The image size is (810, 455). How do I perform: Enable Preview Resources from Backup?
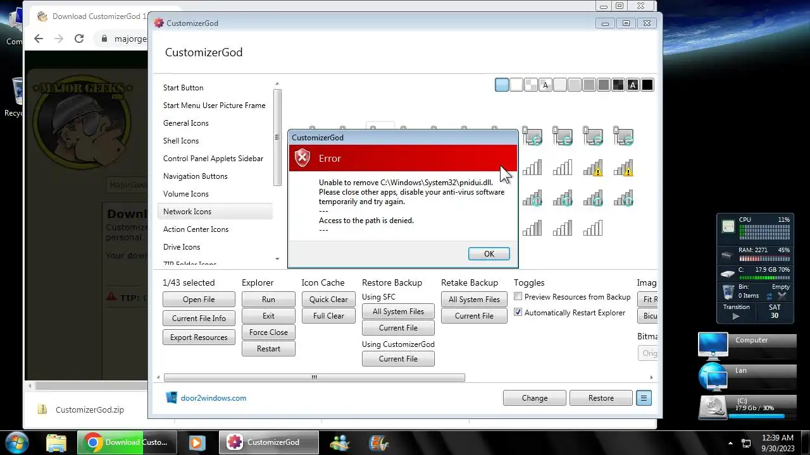pos(518,296)
